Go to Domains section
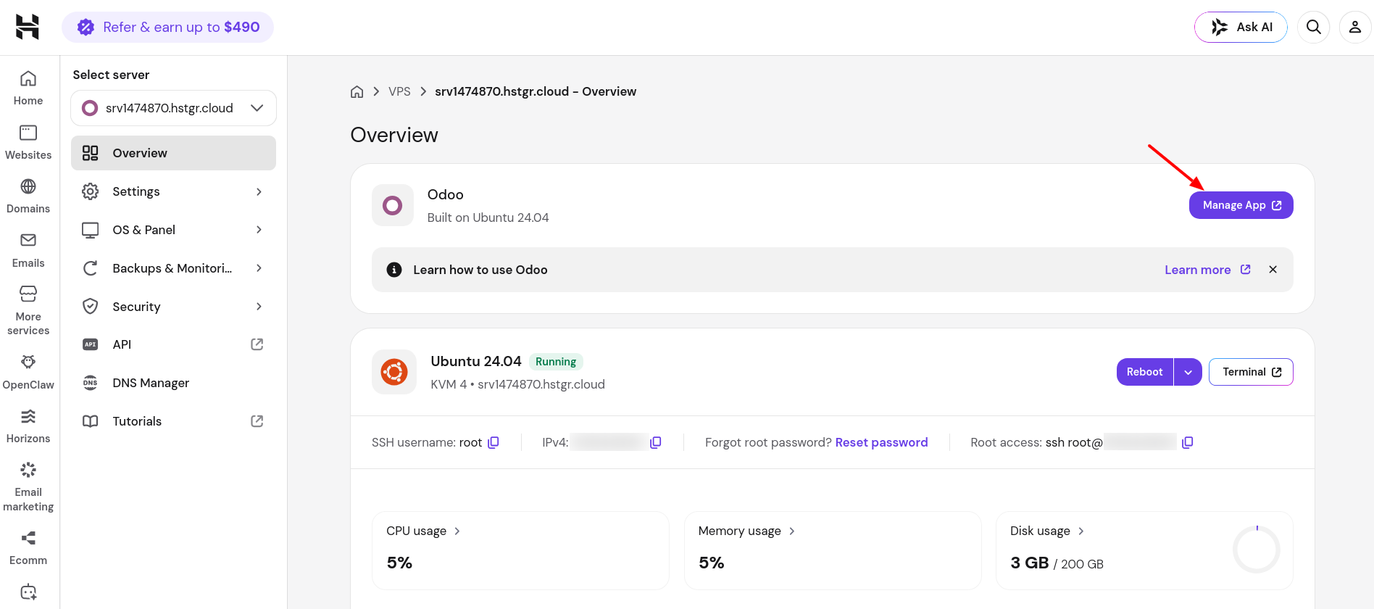 (28, 196)
